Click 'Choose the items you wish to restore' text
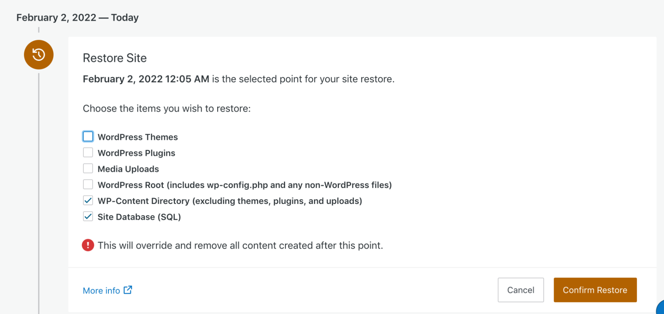The image size is (664, 314). [x=166, y=109]
